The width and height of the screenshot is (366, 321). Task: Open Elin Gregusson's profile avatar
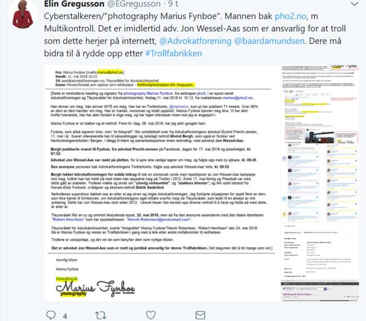[x=23, y=14]
